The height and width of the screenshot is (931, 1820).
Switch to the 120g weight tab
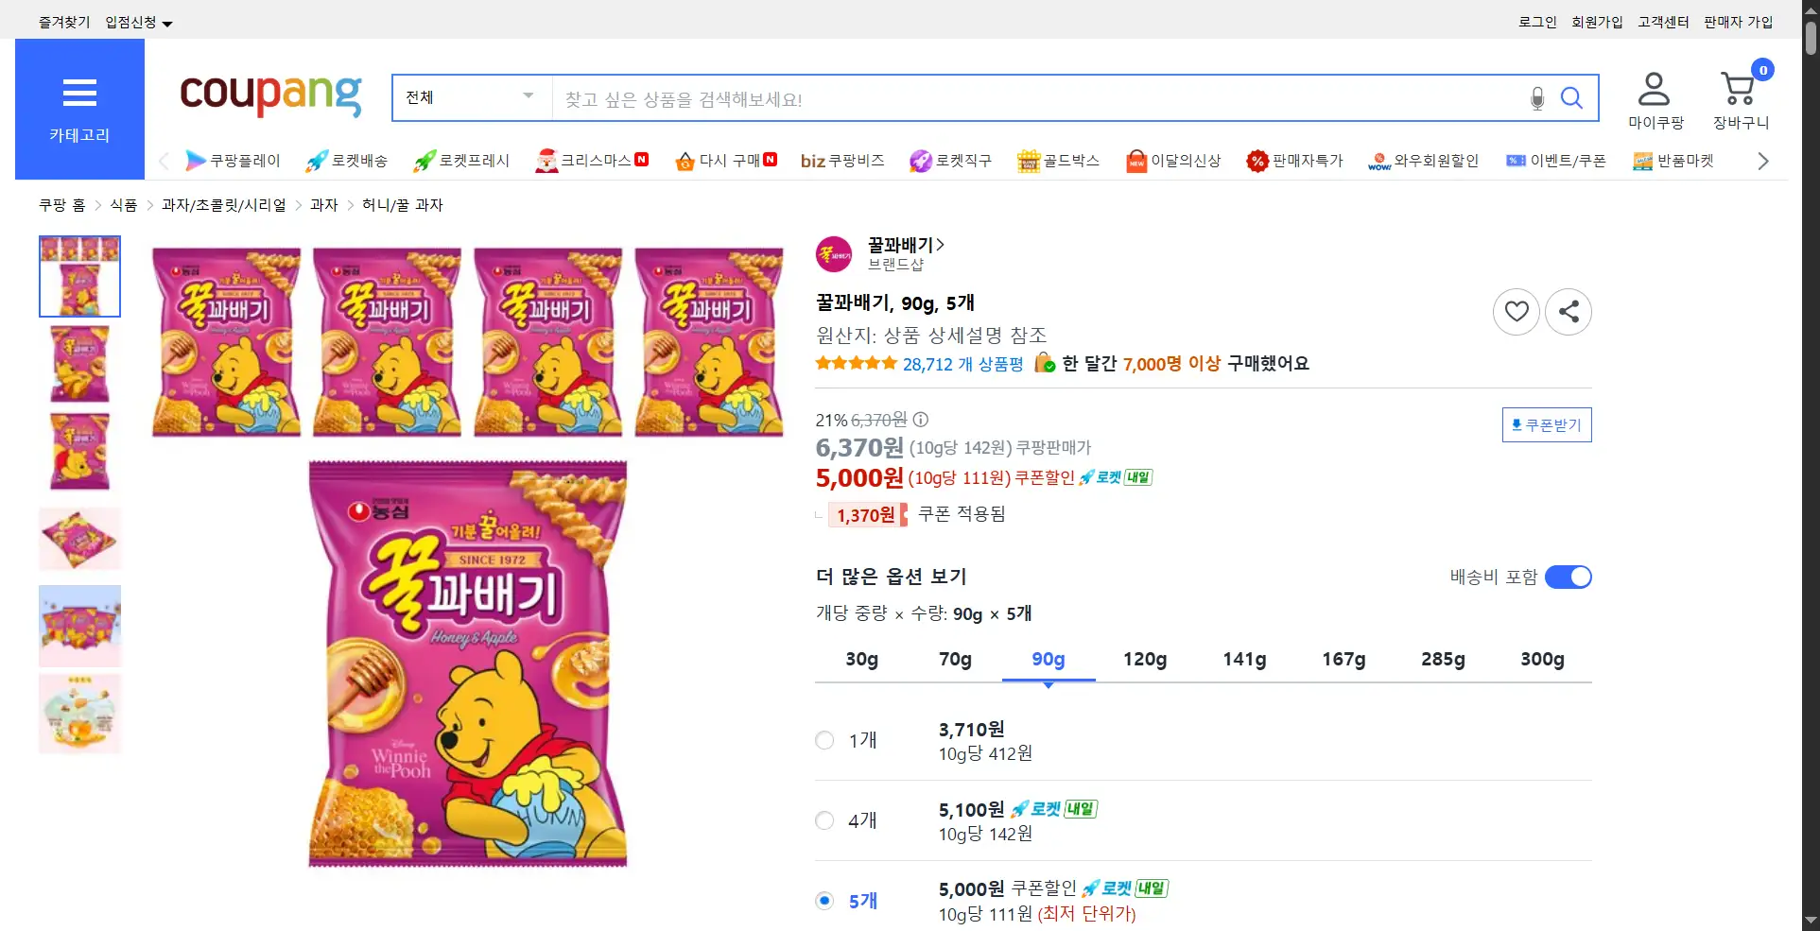tap(1144, 659)
